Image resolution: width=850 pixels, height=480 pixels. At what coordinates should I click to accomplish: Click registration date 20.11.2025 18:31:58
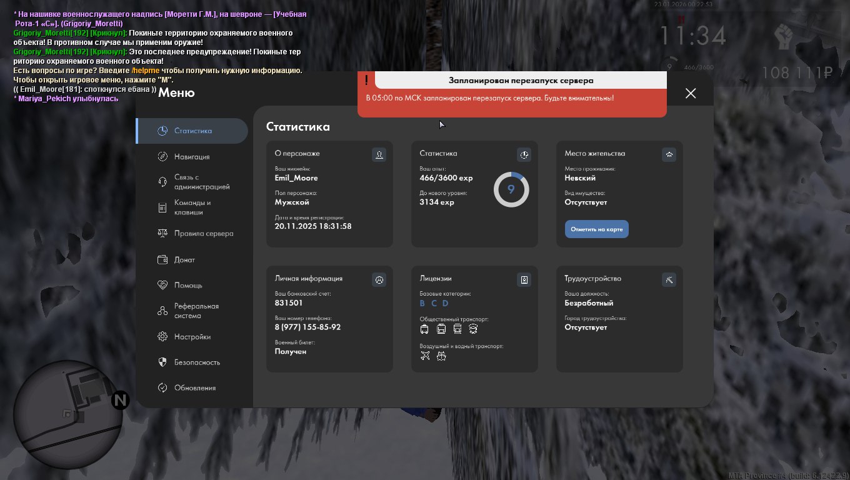313,226
